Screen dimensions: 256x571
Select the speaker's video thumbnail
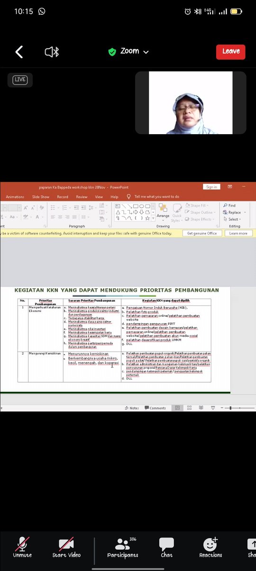[191, 103]
